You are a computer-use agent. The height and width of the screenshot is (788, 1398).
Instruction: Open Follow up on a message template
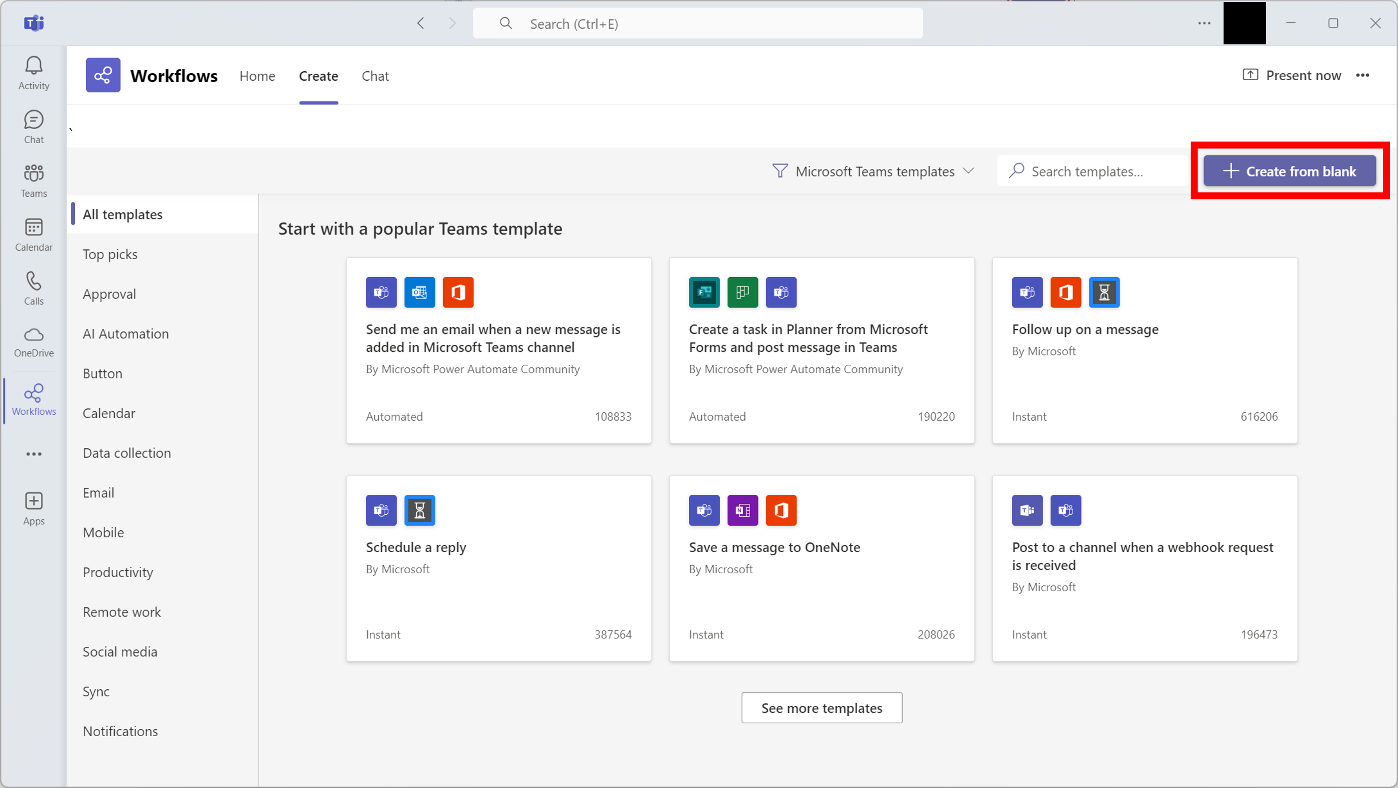click(1144, 350)
